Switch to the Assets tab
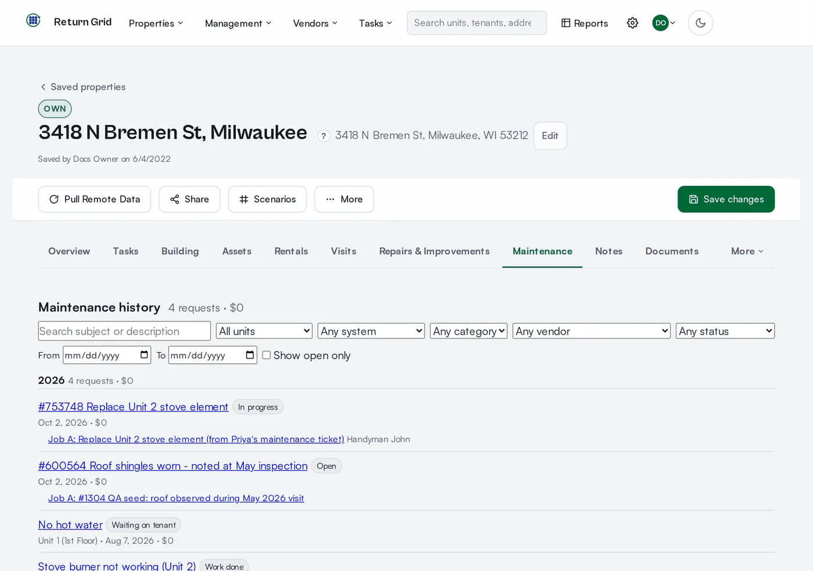 pyautogui.click(x=237, y=251)
